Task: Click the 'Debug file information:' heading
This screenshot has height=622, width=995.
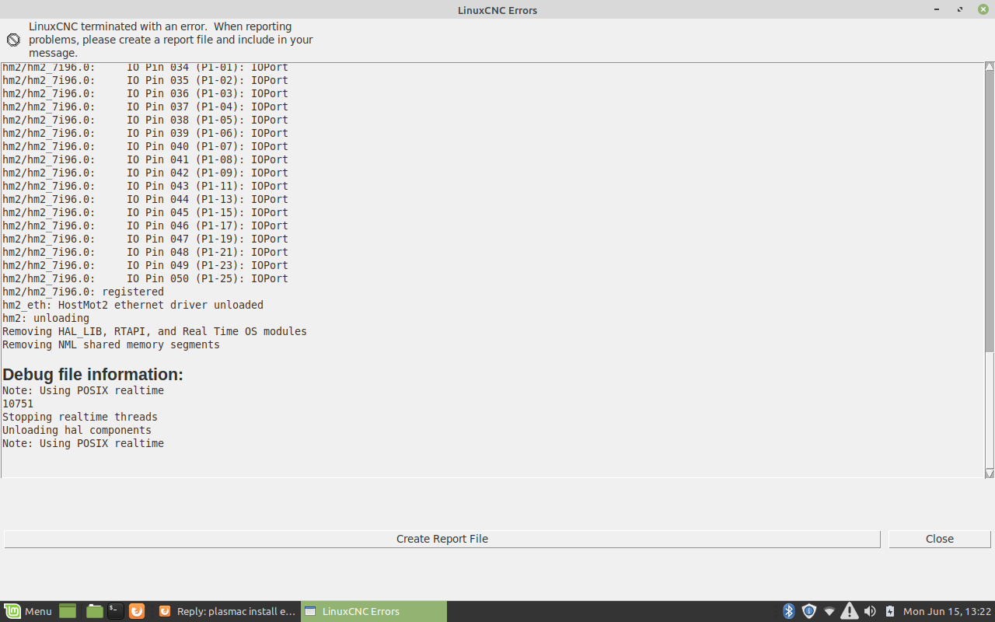Action: pyautogui.click(x=93, y=374)
